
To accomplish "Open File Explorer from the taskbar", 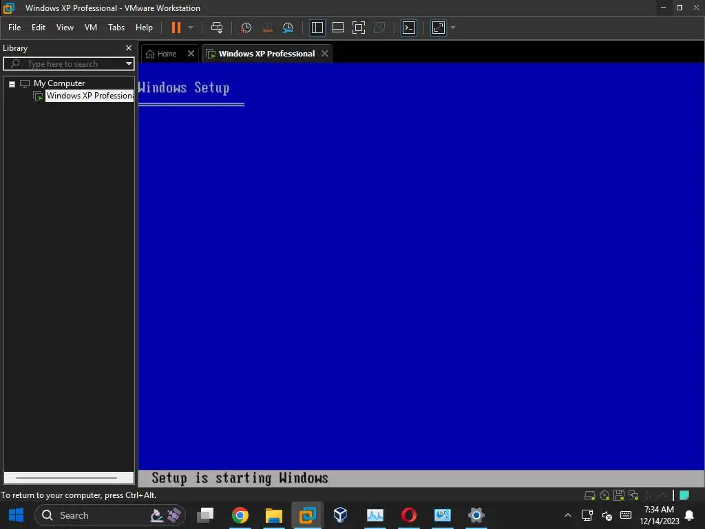I will coord(274,515).
